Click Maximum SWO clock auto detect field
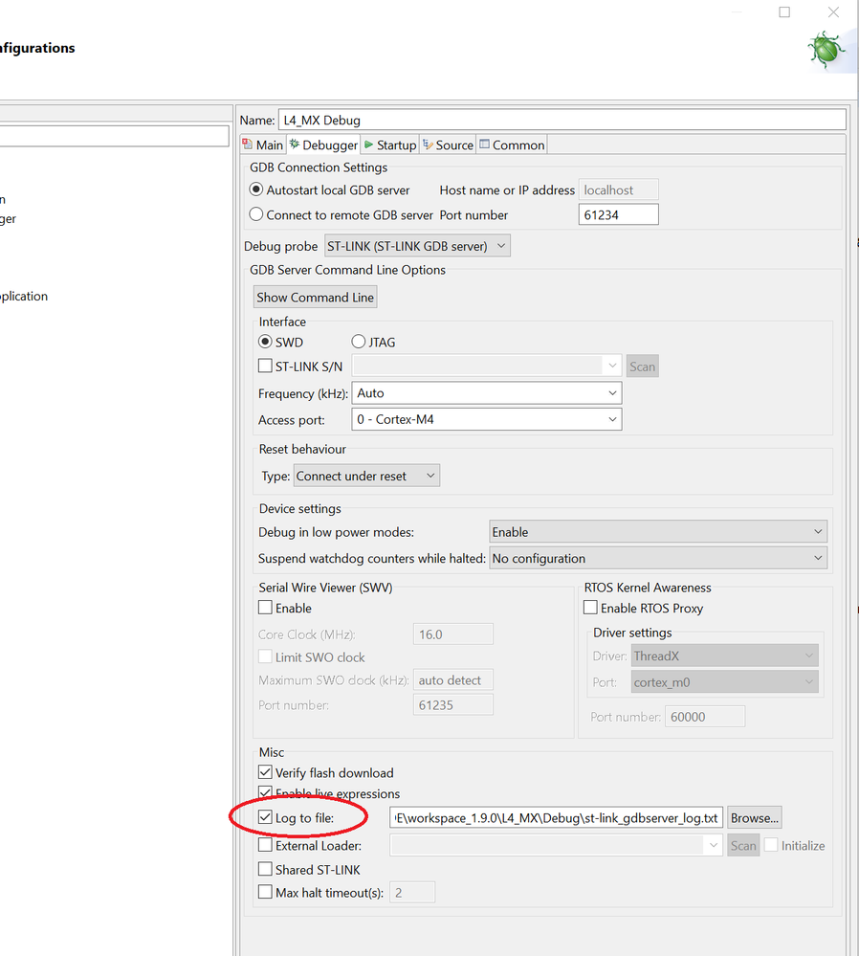The image size is (859, 956). [x=453, y=679]
